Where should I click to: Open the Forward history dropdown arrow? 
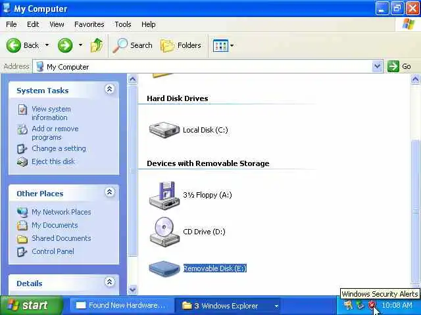[80, 45]
